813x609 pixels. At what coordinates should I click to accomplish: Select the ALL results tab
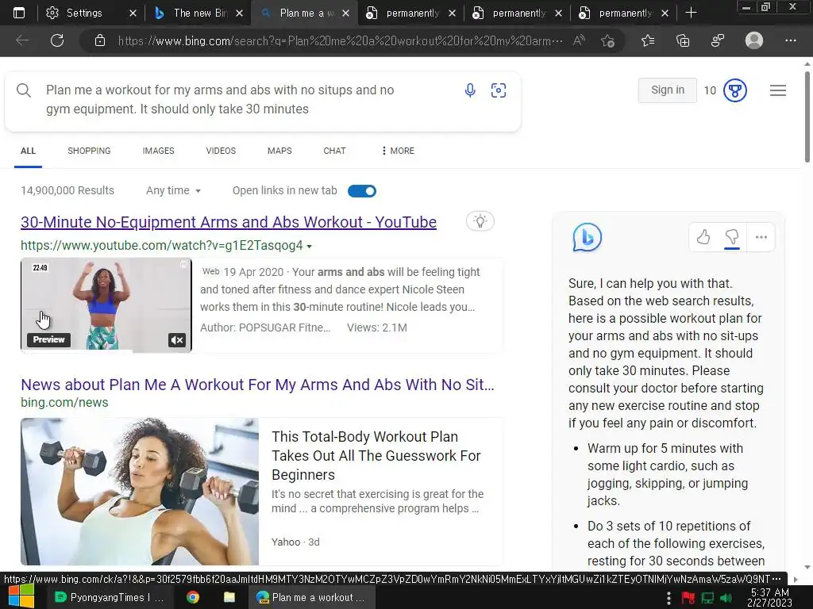(x=28, y=151)
